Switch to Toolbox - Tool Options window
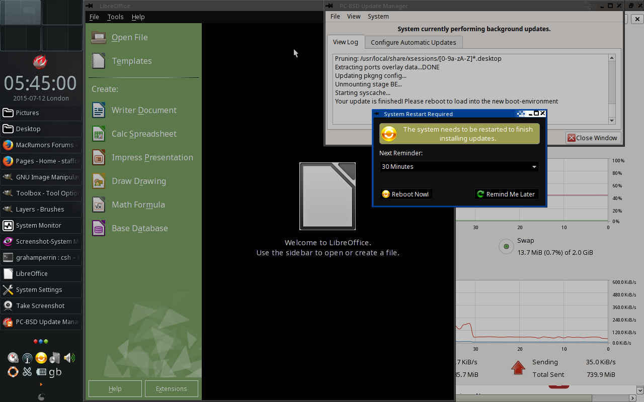Image resolution: width=644 pixels, height=402 pixels. [x=41, y=193]
